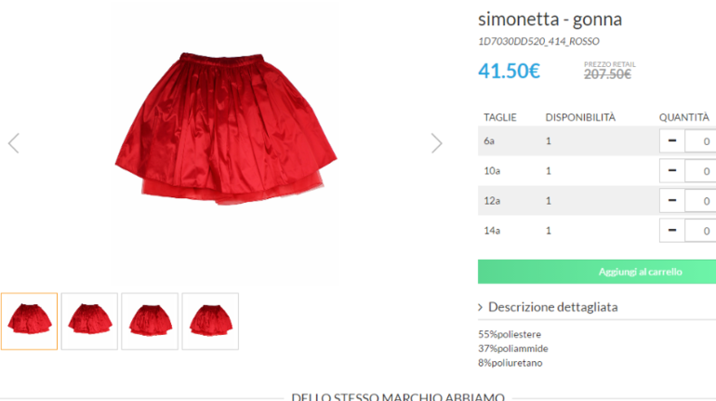The width and height of the screenshot is (716, 401).
Task: Decrease quantity for size 12a
Action: click(x=671, y=201)
